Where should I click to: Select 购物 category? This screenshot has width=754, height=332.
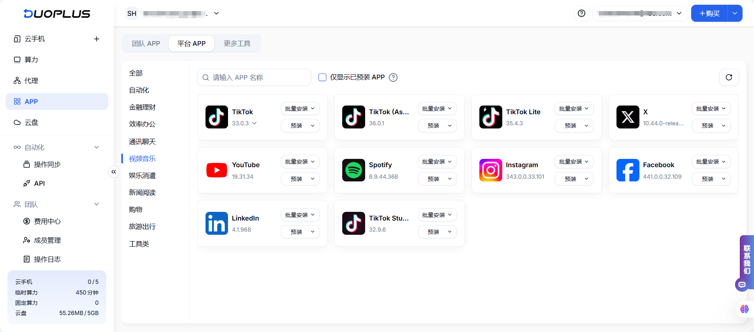coord(136,209)
